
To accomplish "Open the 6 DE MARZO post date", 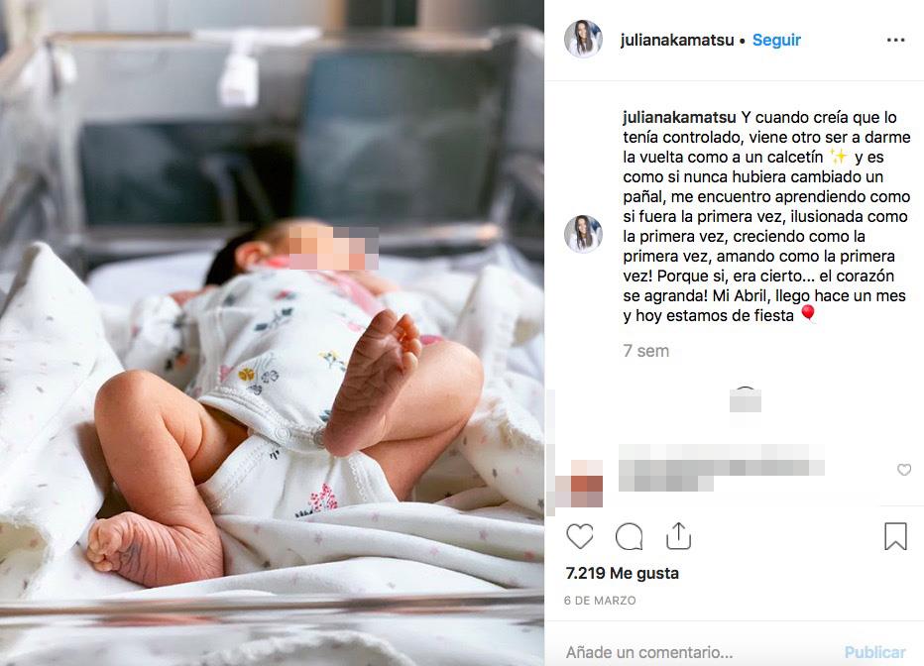I will 599,601.
